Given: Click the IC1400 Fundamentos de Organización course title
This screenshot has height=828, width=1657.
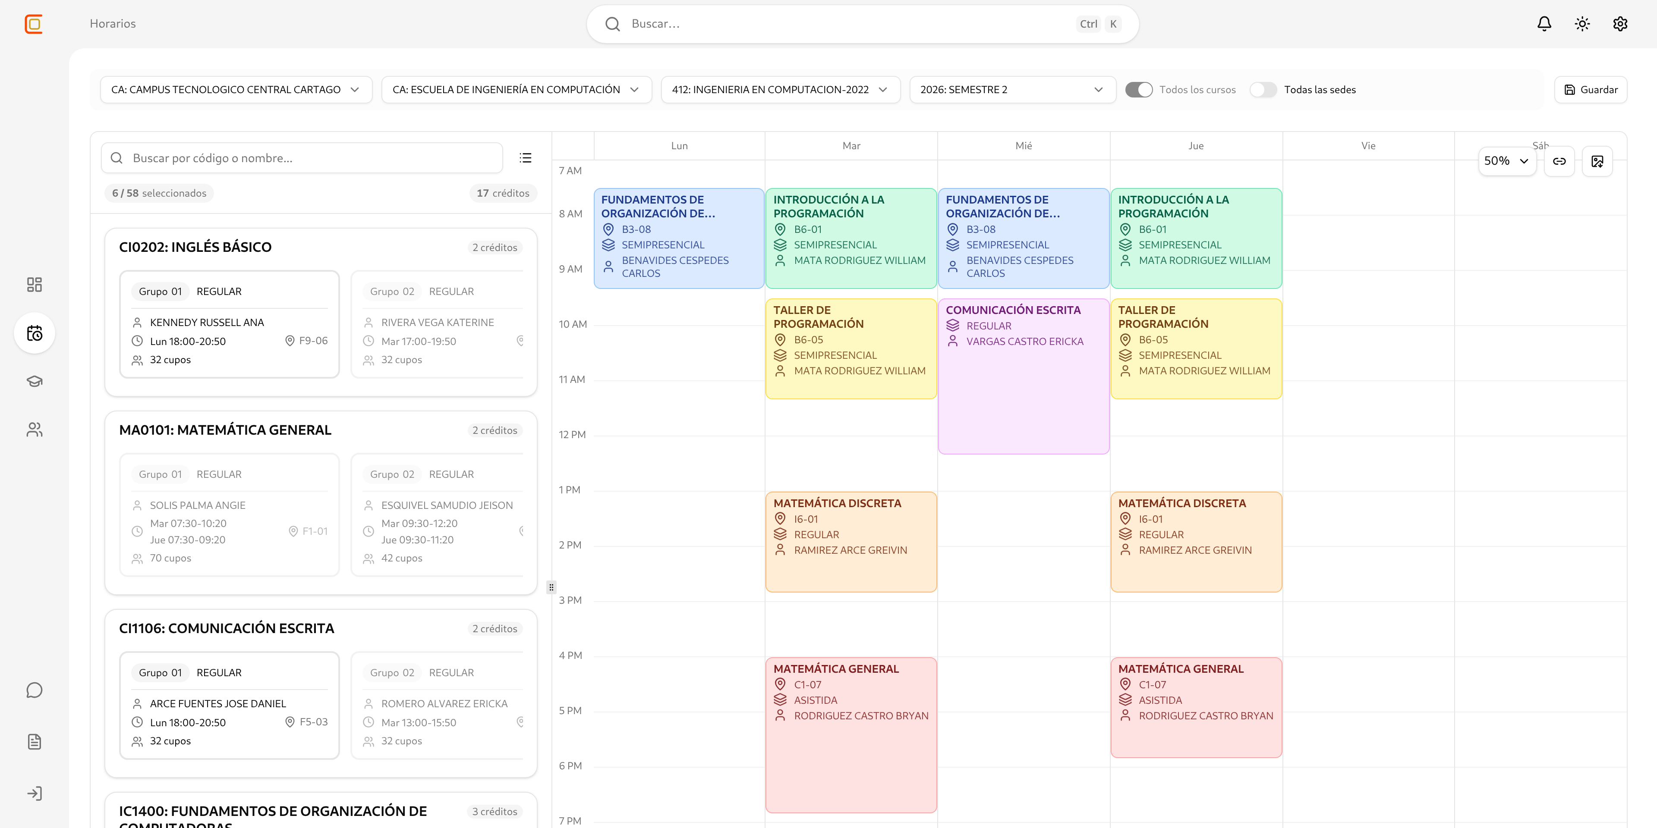Looking at the screenshot, I should coord(273,816).
